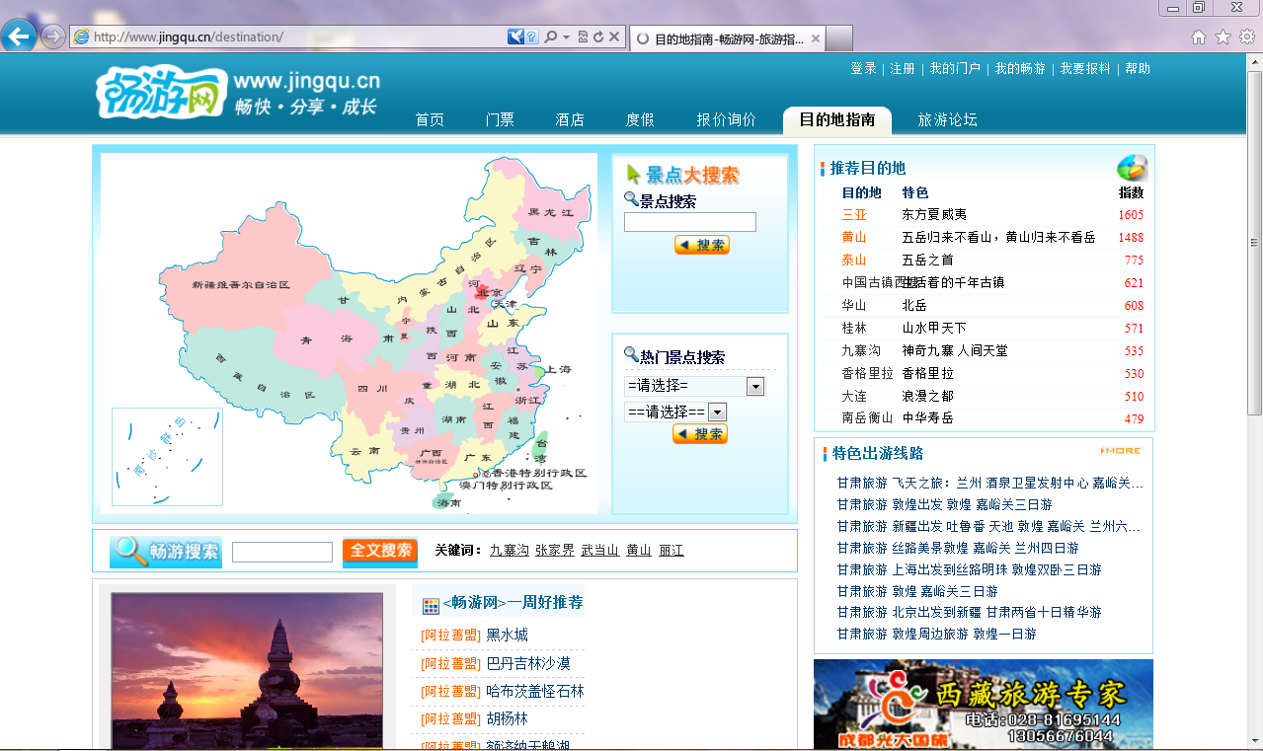
Task: Open the 旅游论坛 nav tab
Action: pyautogui.click(x=947, y=119)
